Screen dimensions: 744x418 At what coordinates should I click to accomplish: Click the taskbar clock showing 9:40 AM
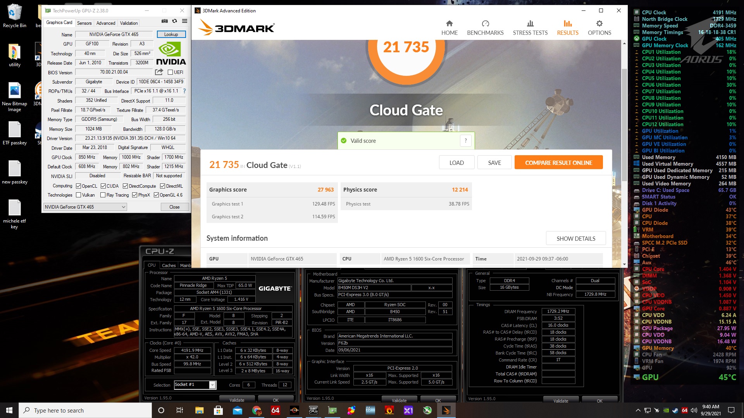point(711,410)
